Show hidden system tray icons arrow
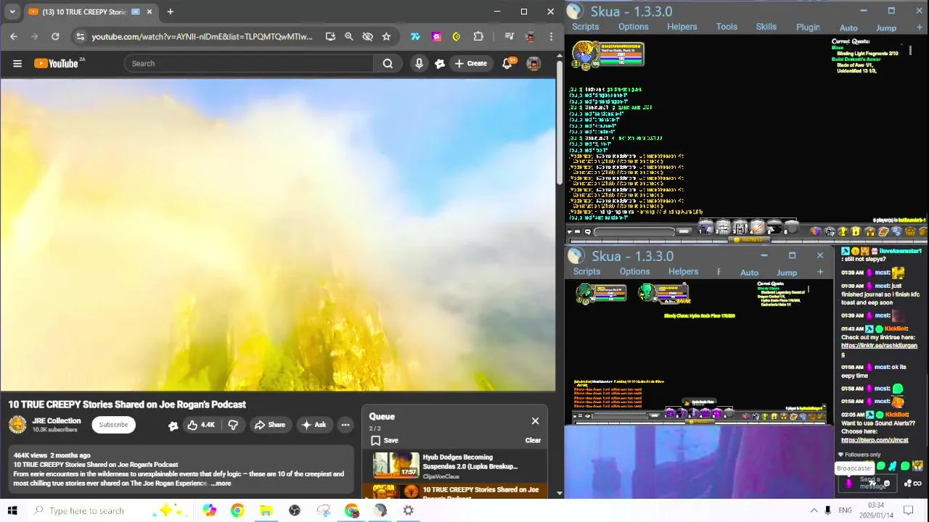 tap(814, 510)
